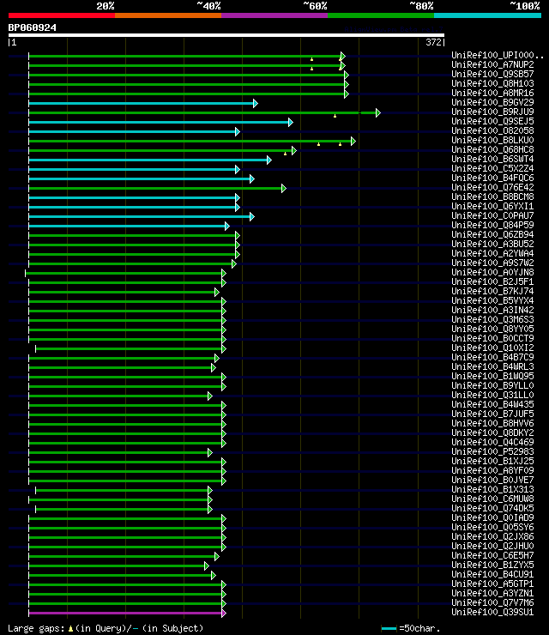Click the arrowhead ending the B8LKU0 alignment
Viewport: 549px width, 635px height.
(x=353, y=142)
